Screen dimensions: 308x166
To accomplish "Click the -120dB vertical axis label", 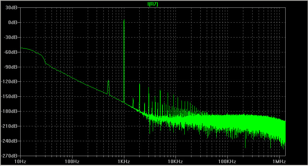I will 10,81.
